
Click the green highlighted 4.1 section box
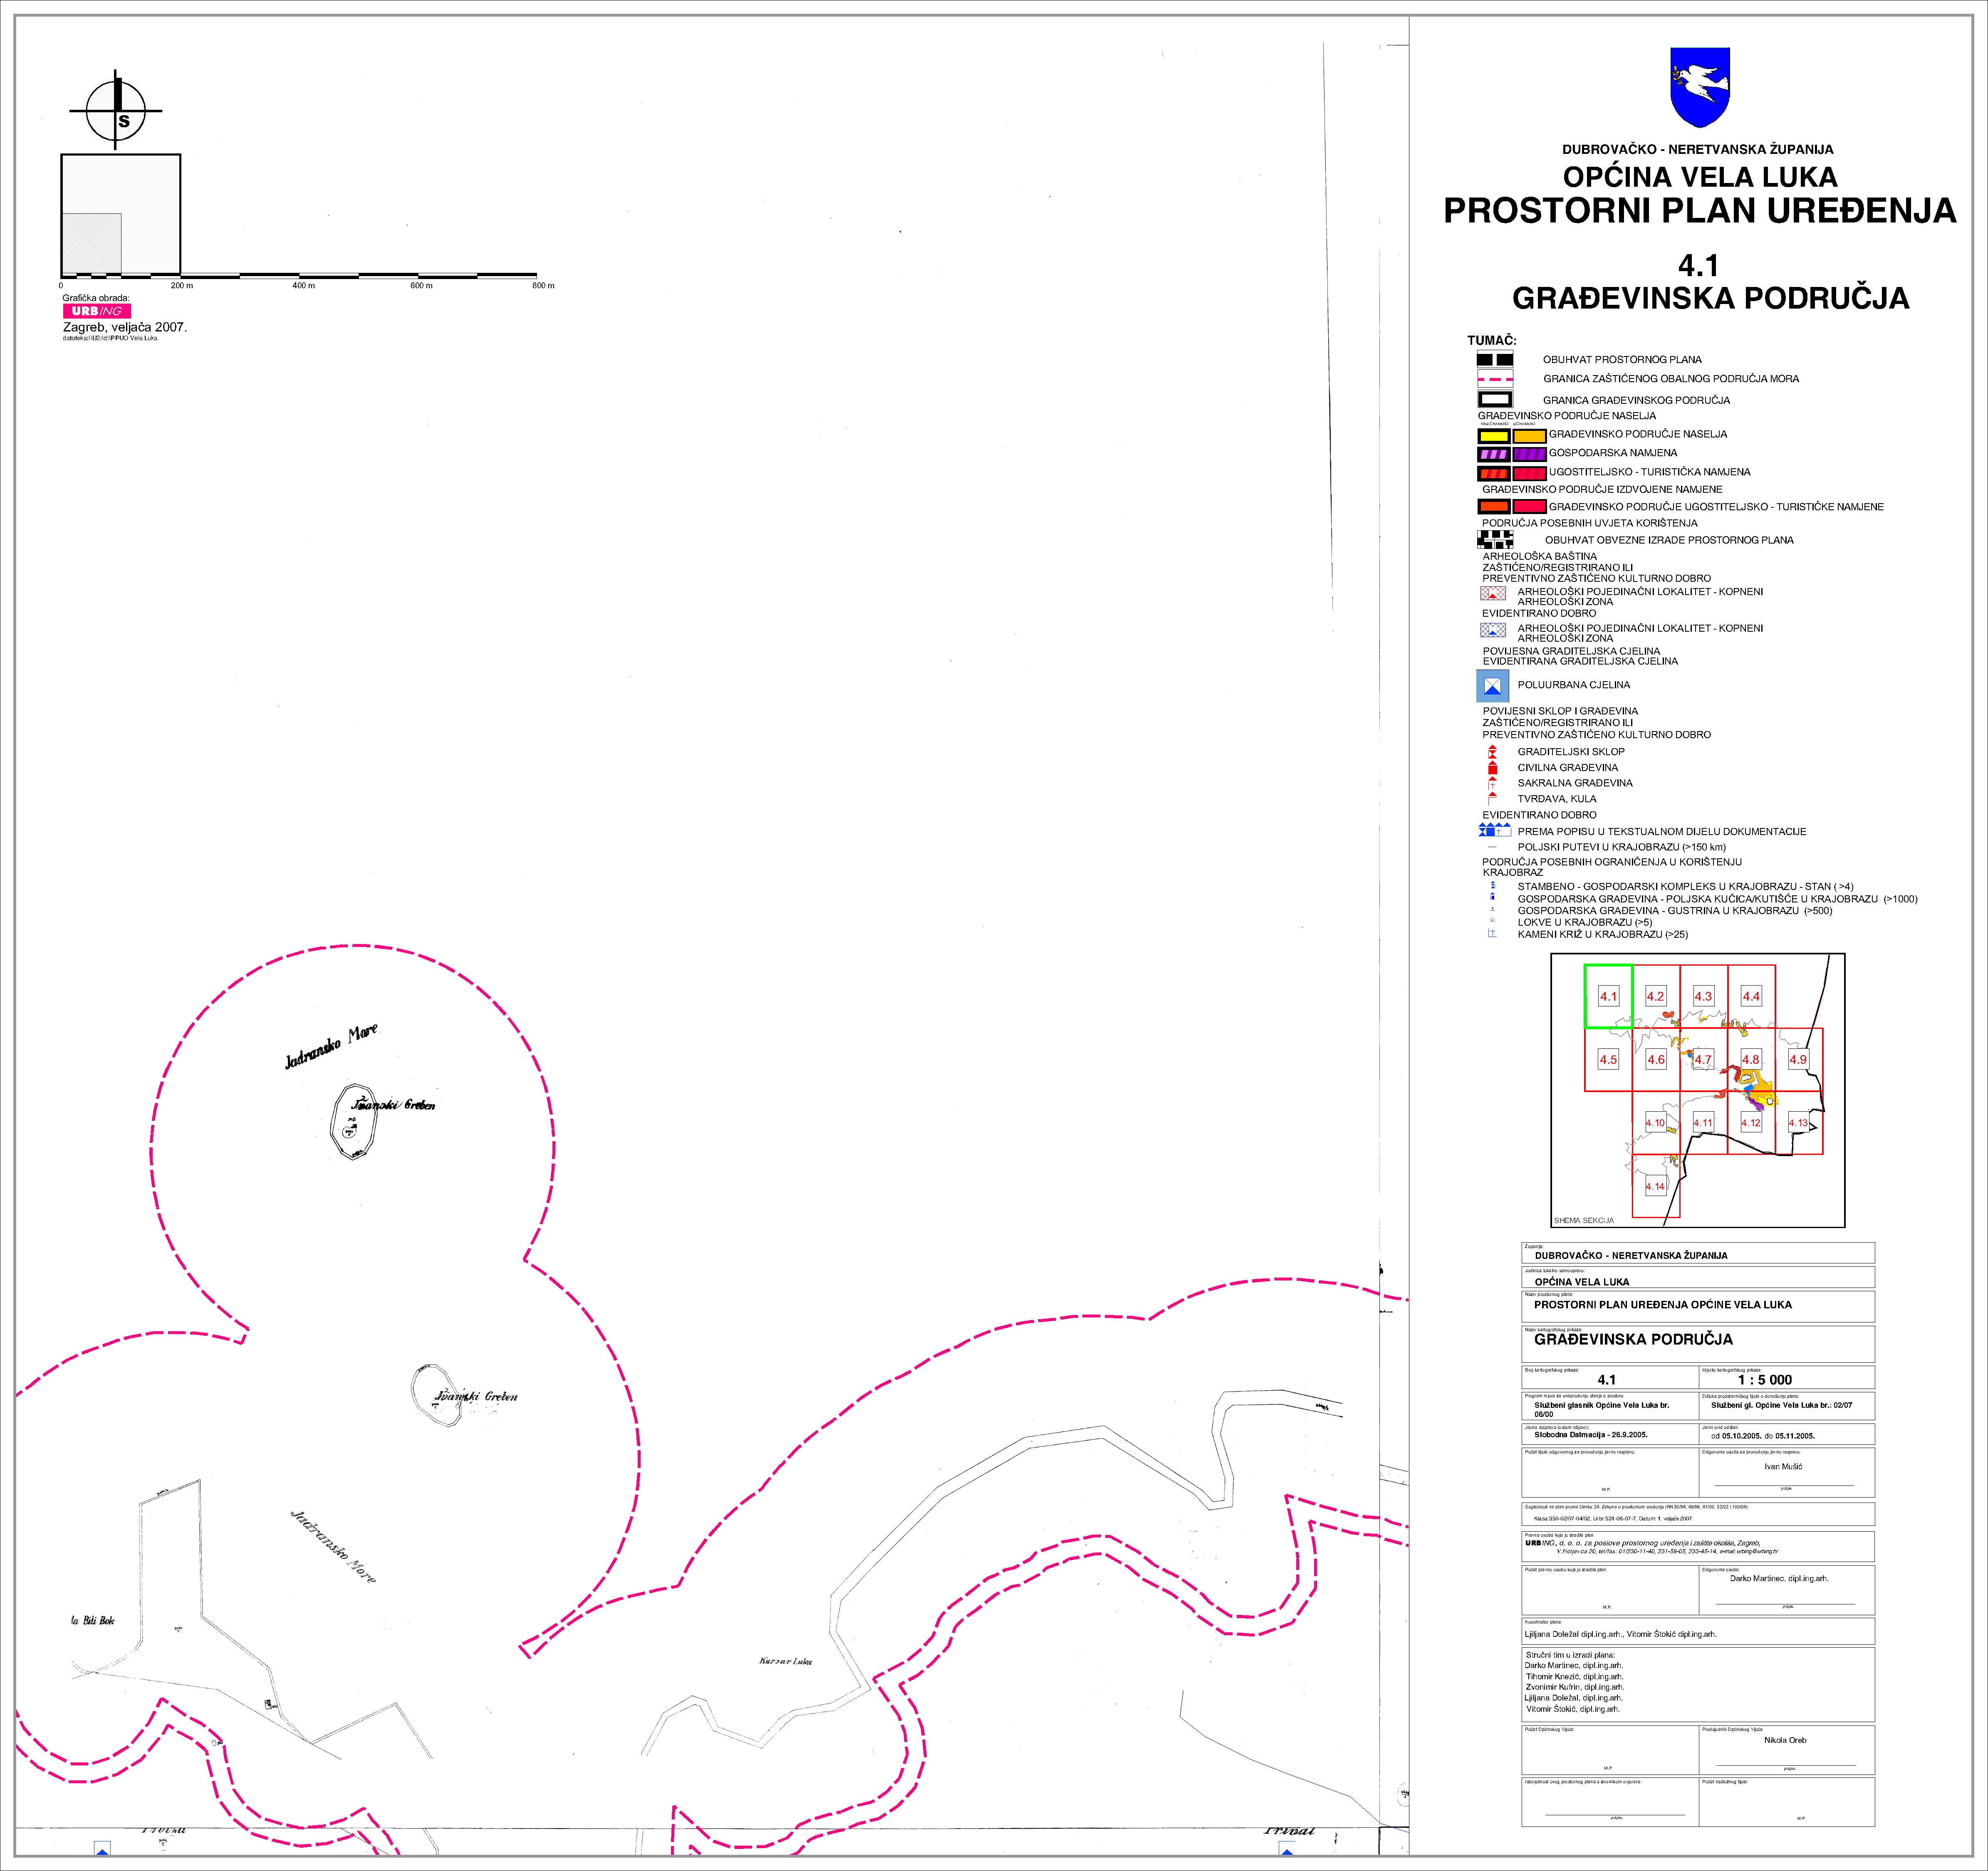point(1608,996)
